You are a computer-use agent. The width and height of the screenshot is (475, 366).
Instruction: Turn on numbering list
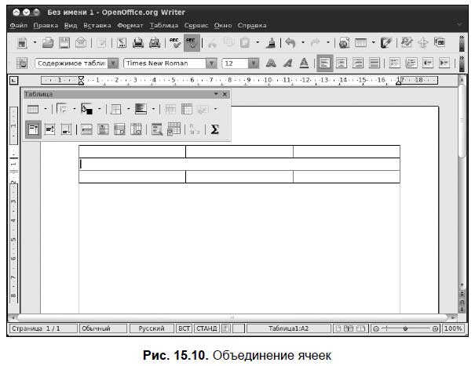[394, 63]
